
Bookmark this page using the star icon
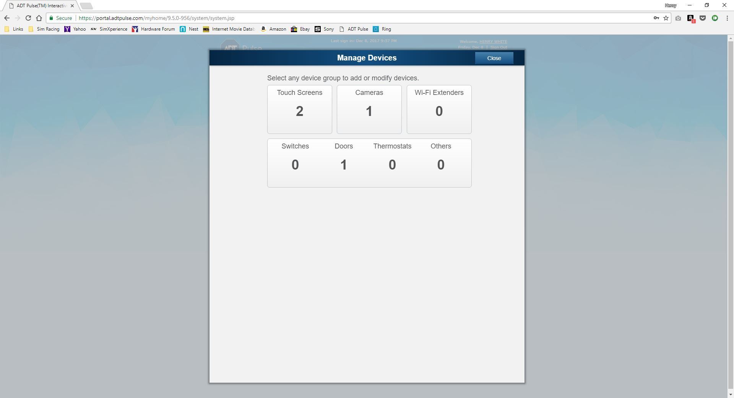tap(666, 18)
